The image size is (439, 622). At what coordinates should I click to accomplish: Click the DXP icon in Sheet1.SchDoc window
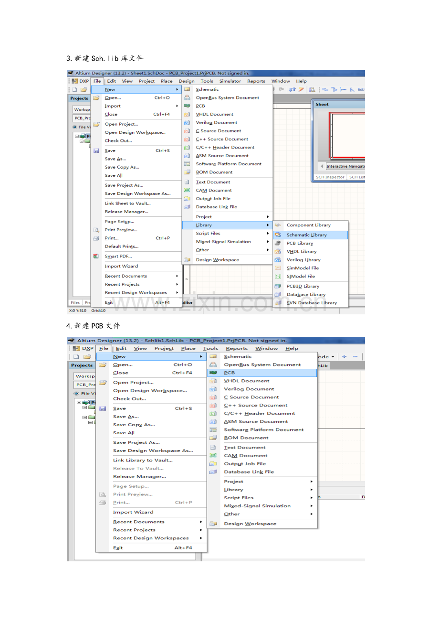click(75, 81)
